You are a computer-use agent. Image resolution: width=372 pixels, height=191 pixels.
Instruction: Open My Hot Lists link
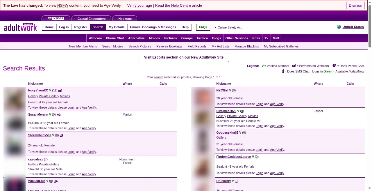click(220, 46)
